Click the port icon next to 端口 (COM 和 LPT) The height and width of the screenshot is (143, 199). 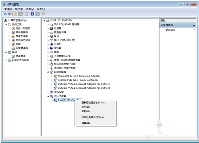pyautogui.click(x=51, y=40)
